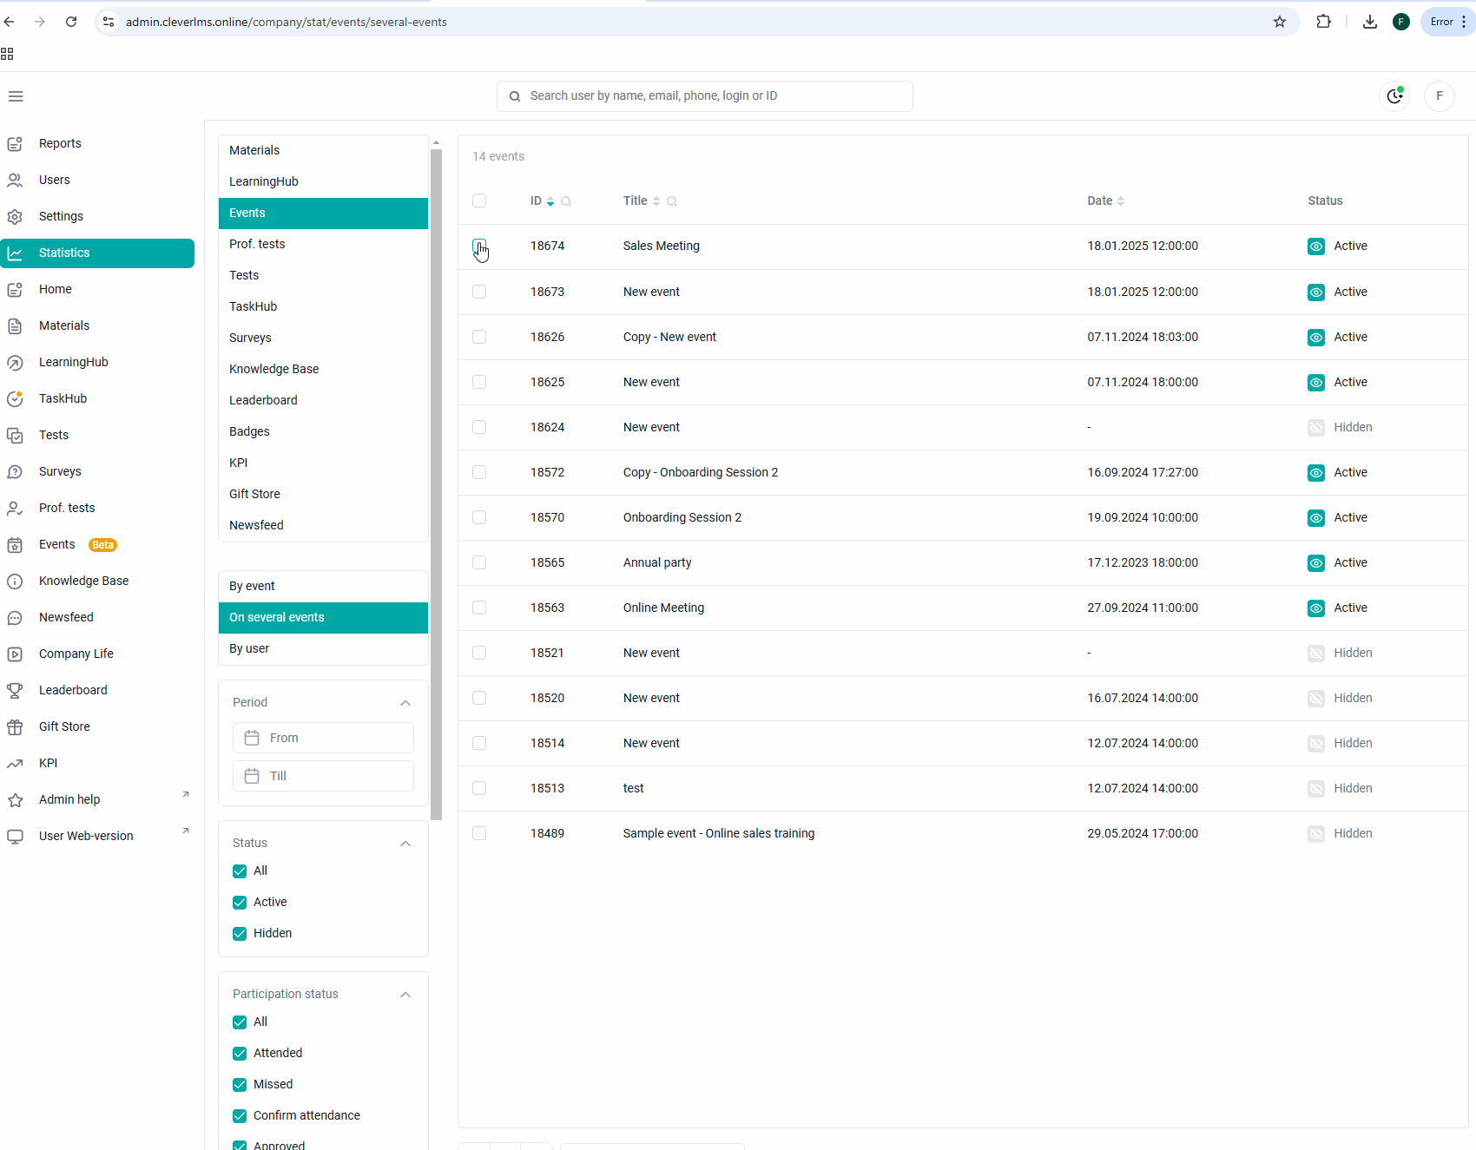
Task: Open the F user avatar menu
Action: click(1440, 96)
